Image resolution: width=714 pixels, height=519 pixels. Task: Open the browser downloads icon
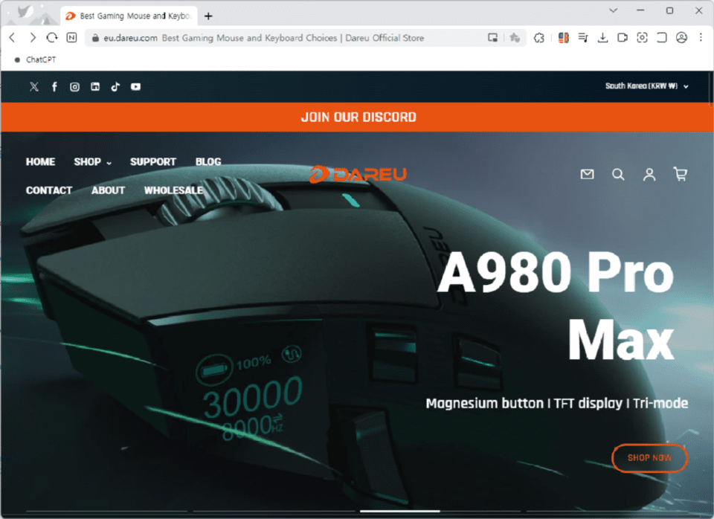click(x=602, y=38)
